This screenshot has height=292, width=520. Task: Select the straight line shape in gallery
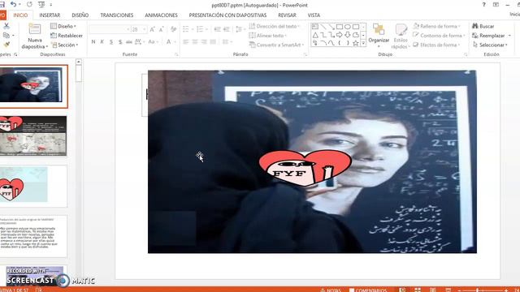[323, 27]
